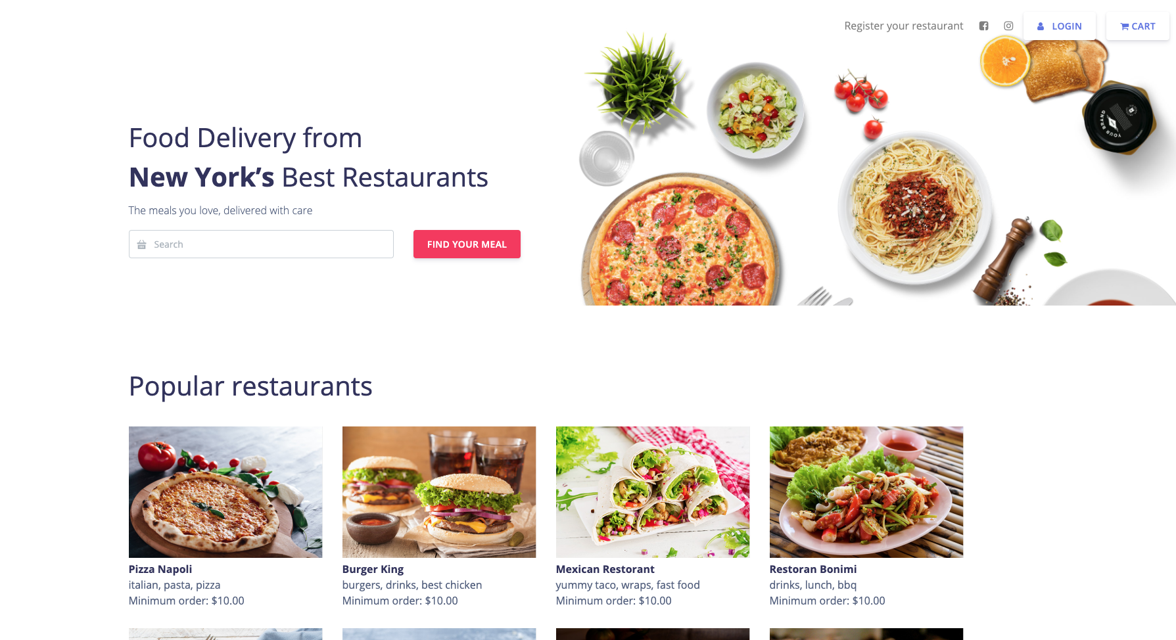Click the Burger King restaurant name
1176x640 pixels.
(x=373, y=569)
